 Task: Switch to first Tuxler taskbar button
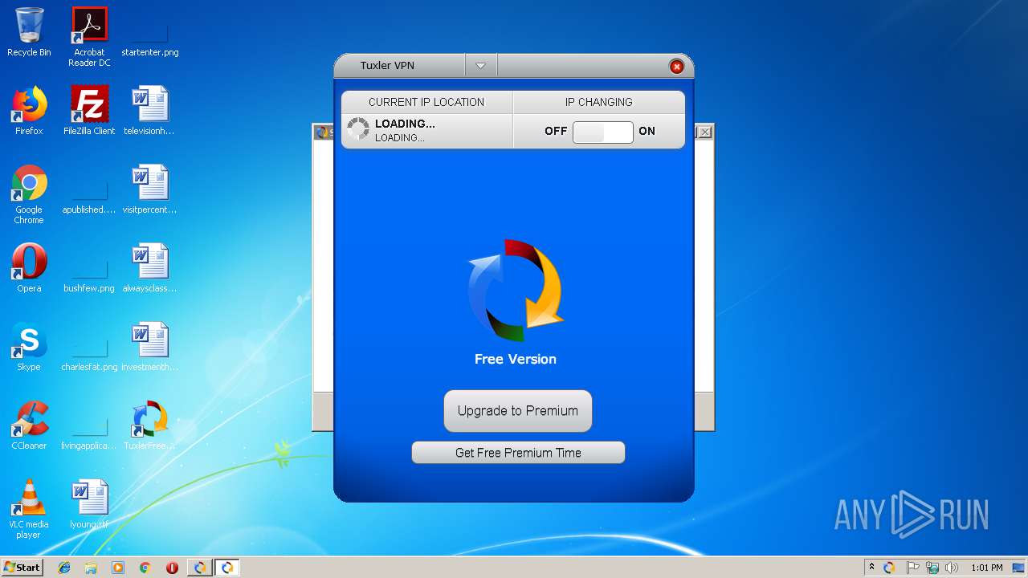200,568
